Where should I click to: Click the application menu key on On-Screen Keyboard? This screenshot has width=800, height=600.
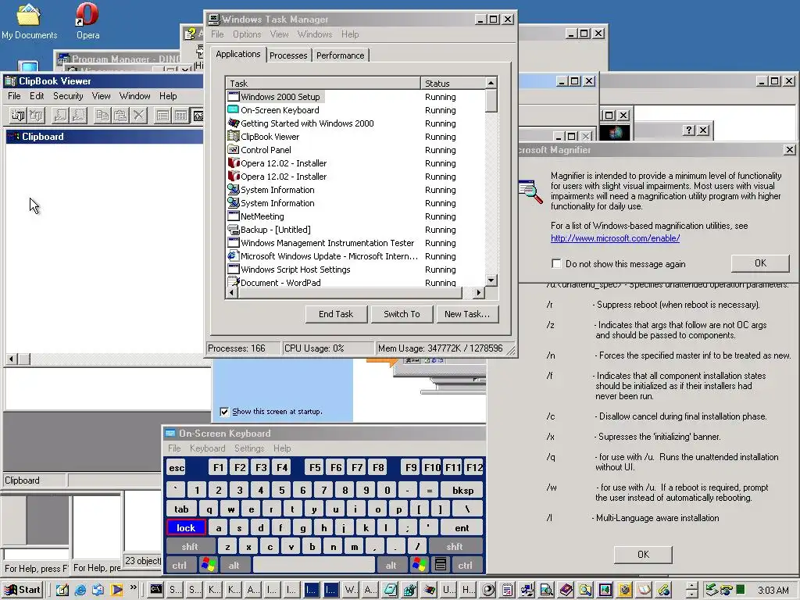click(x=441, y=566)
